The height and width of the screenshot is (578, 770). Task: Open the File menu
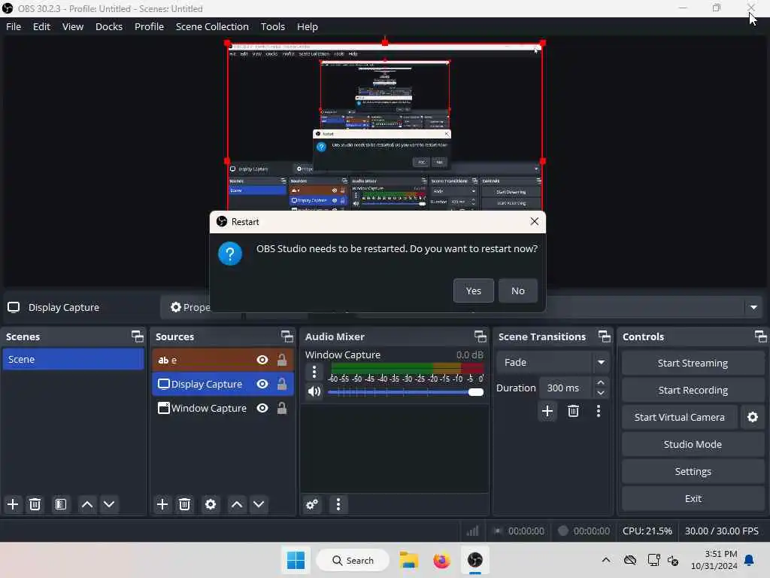tap(14, 26)
